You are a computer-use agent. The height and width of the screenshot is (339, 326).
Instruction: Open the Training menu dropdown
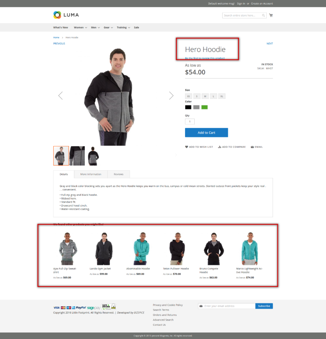coord(123,27)
